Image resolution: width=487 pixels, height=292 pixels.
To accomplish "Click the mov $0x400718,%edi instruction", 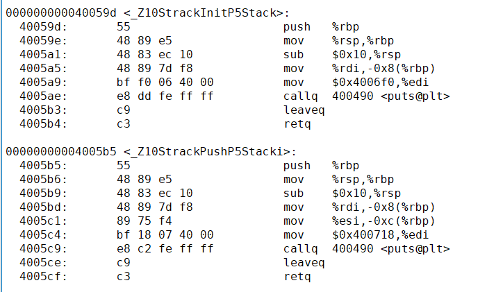I will [356, 235].
